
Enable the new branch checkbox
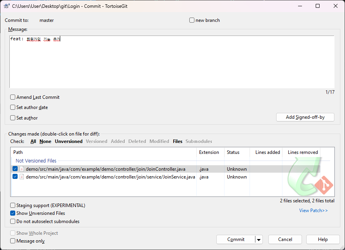coord(192,20)
